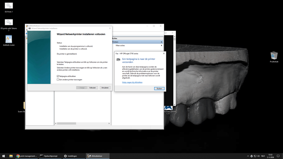Switch to Chrome print management taskbar item
The height and width of the screenshot is (159, 283).
point(27,156)
